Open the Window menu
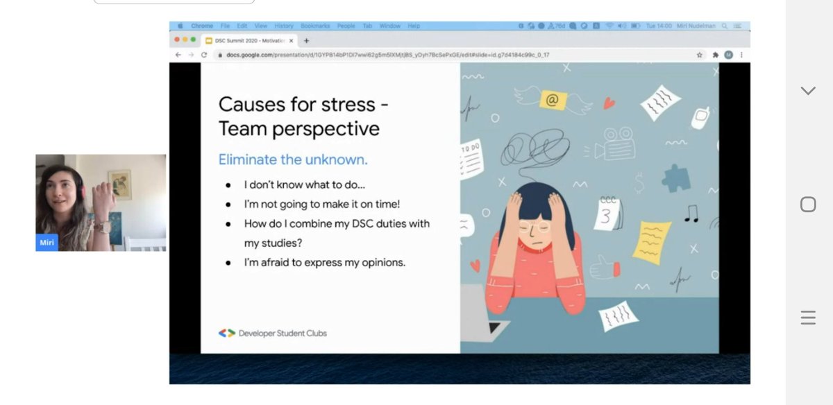Viewport: 833px width, 405px height. point(390,26)
